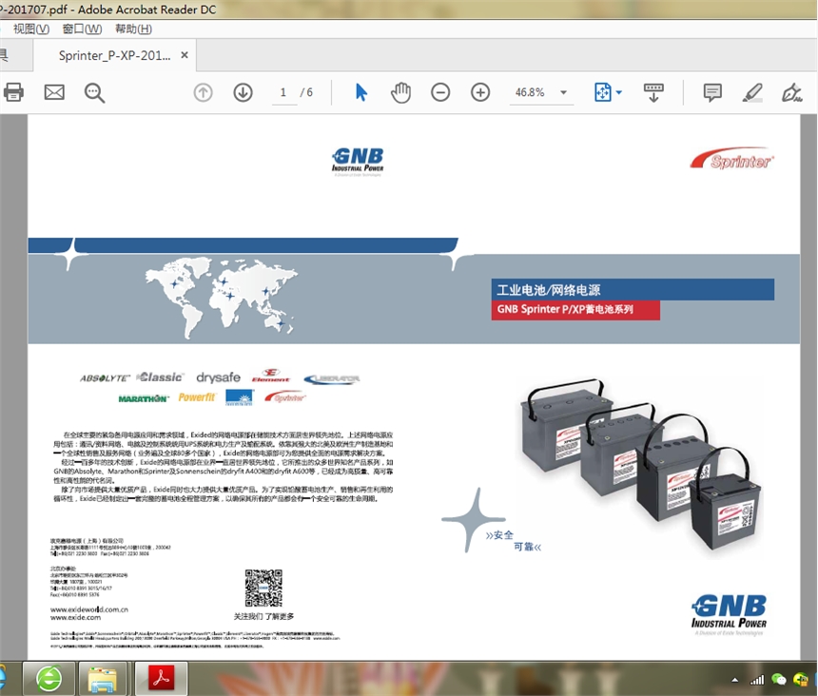Viewport: 818px width, 696px height.
Task: Switch to Sprinter_P-XP-201... document tab
Action: click(115, 55)
